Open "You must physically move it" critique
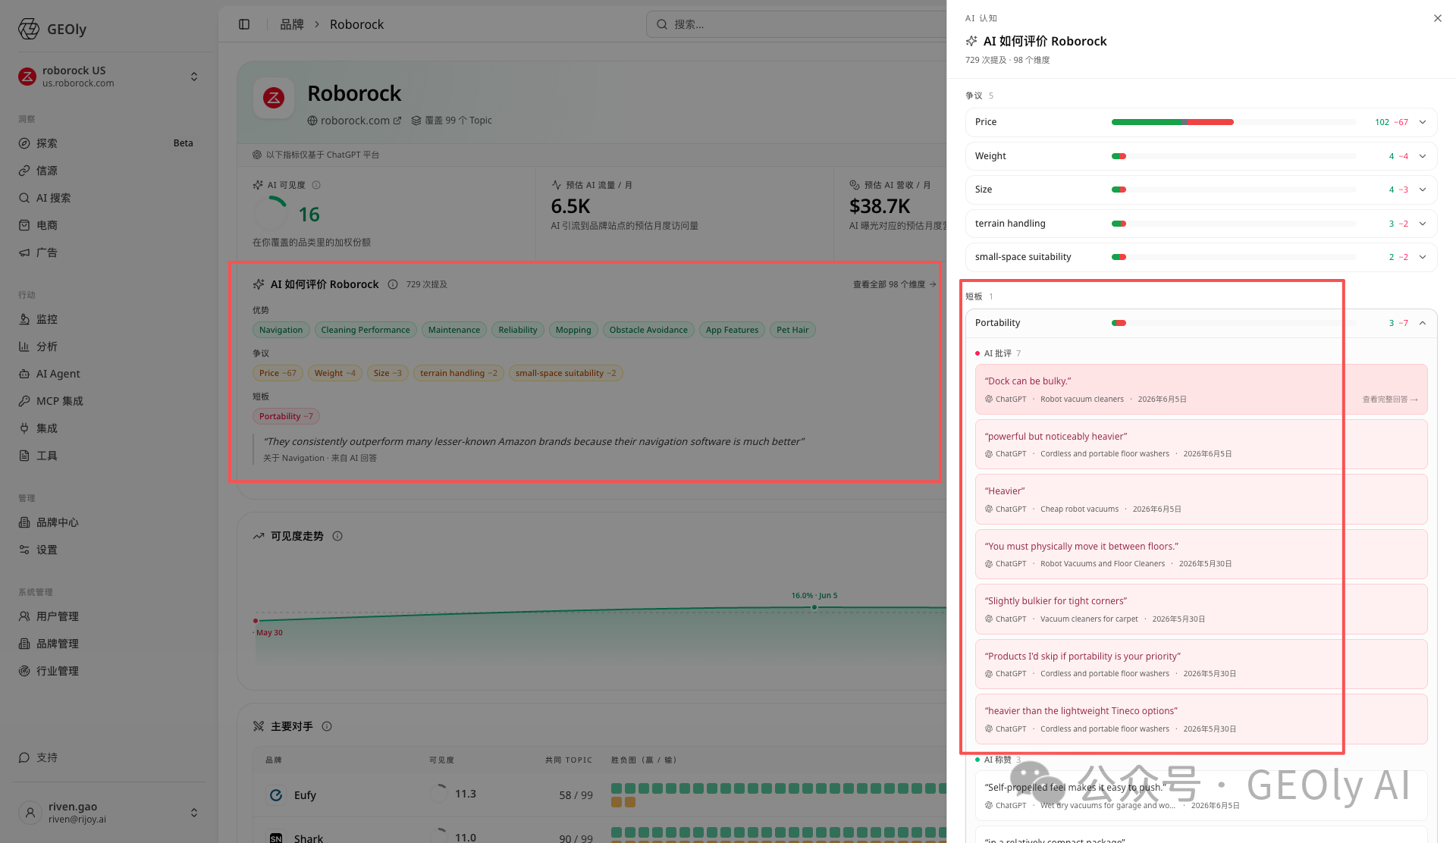Screen dimensions: 1456x843 click(x=1201, y=554)
